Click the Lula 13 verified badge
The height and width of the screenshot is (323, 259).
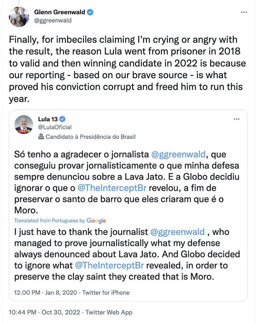point(62,119)
